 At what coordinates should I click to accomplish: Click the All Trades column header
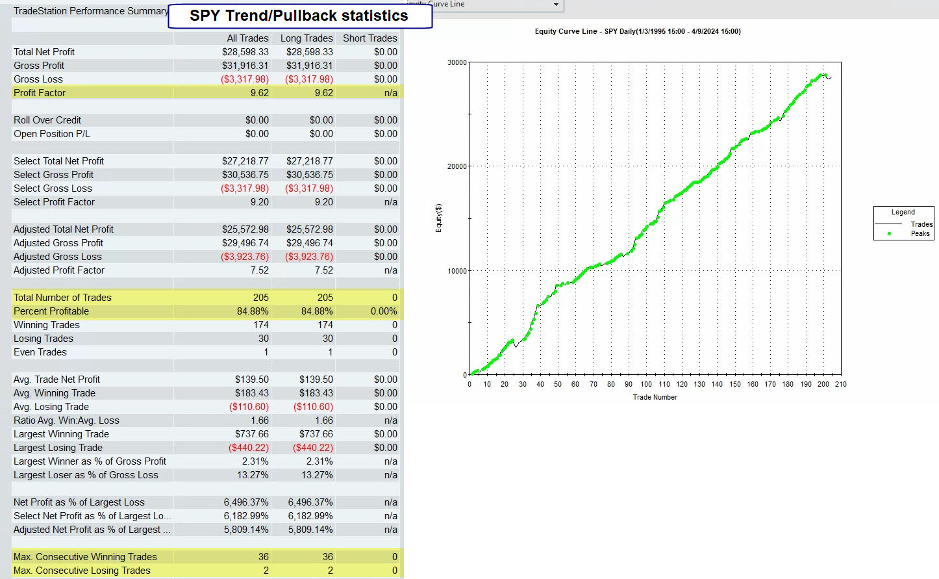[247, 38]
